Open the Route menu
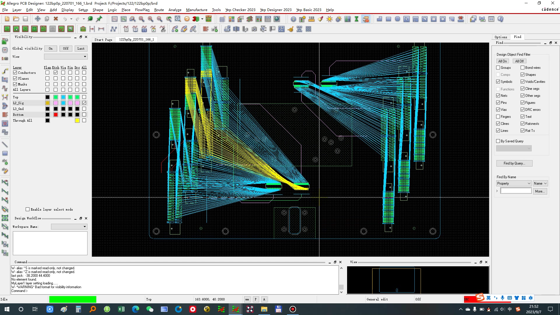The width and height of the screenshot is (560, 315). (x=159, y=10)
